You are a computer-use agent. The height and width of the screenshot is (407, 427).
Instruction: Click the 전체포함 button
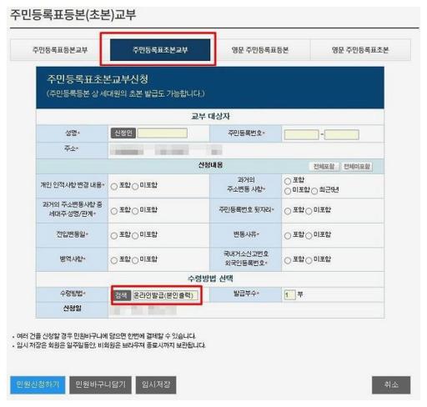click(324, 167)
